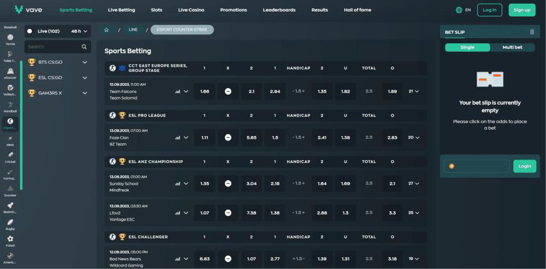Image resolution: width=546 pixels, height=269 pixels.
Task: Expand the GAM3RS X tournament list
Action: [x=85, y=93]
